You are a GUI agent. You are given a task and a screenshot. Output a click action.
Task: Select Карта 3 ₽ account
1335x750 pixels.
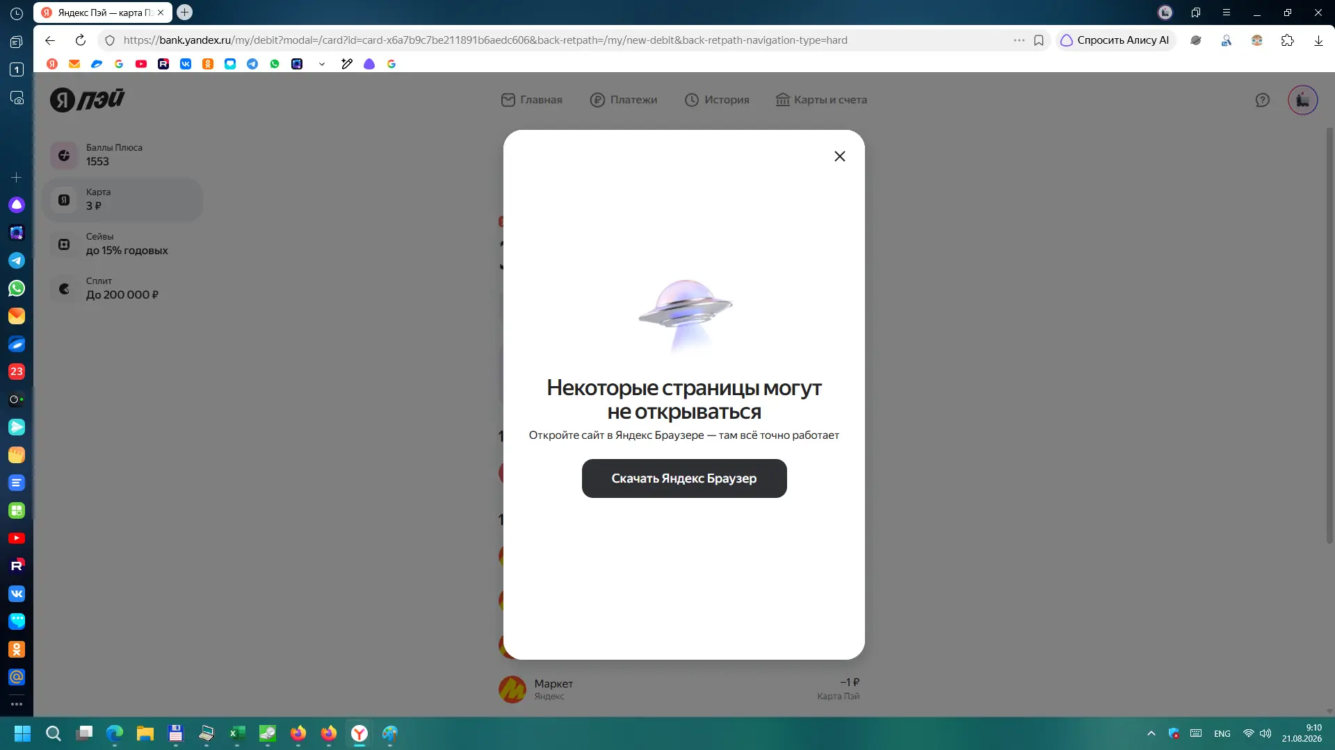122,199
